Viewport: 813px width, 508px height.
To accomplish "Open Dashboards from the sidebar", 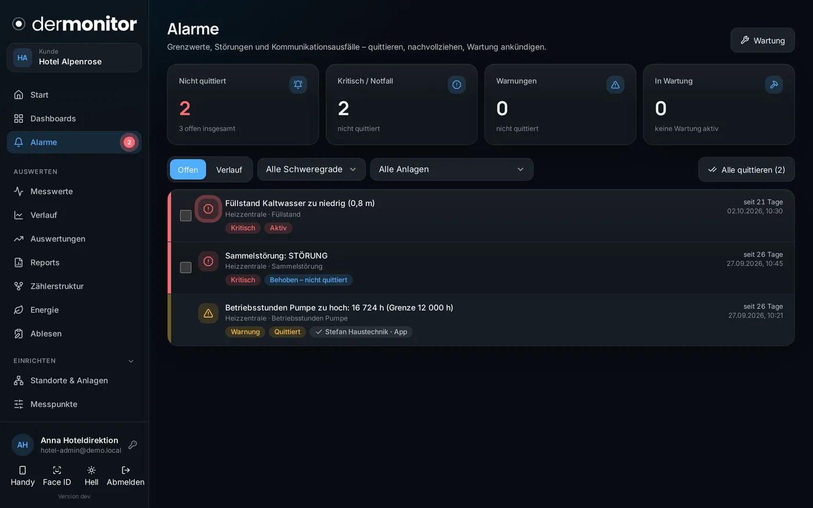I will click(x=74, y=118).
